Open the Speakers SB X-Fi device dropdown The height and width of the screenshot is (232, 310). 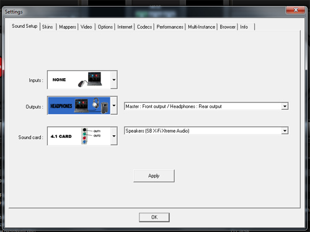(x=206, y=131)
